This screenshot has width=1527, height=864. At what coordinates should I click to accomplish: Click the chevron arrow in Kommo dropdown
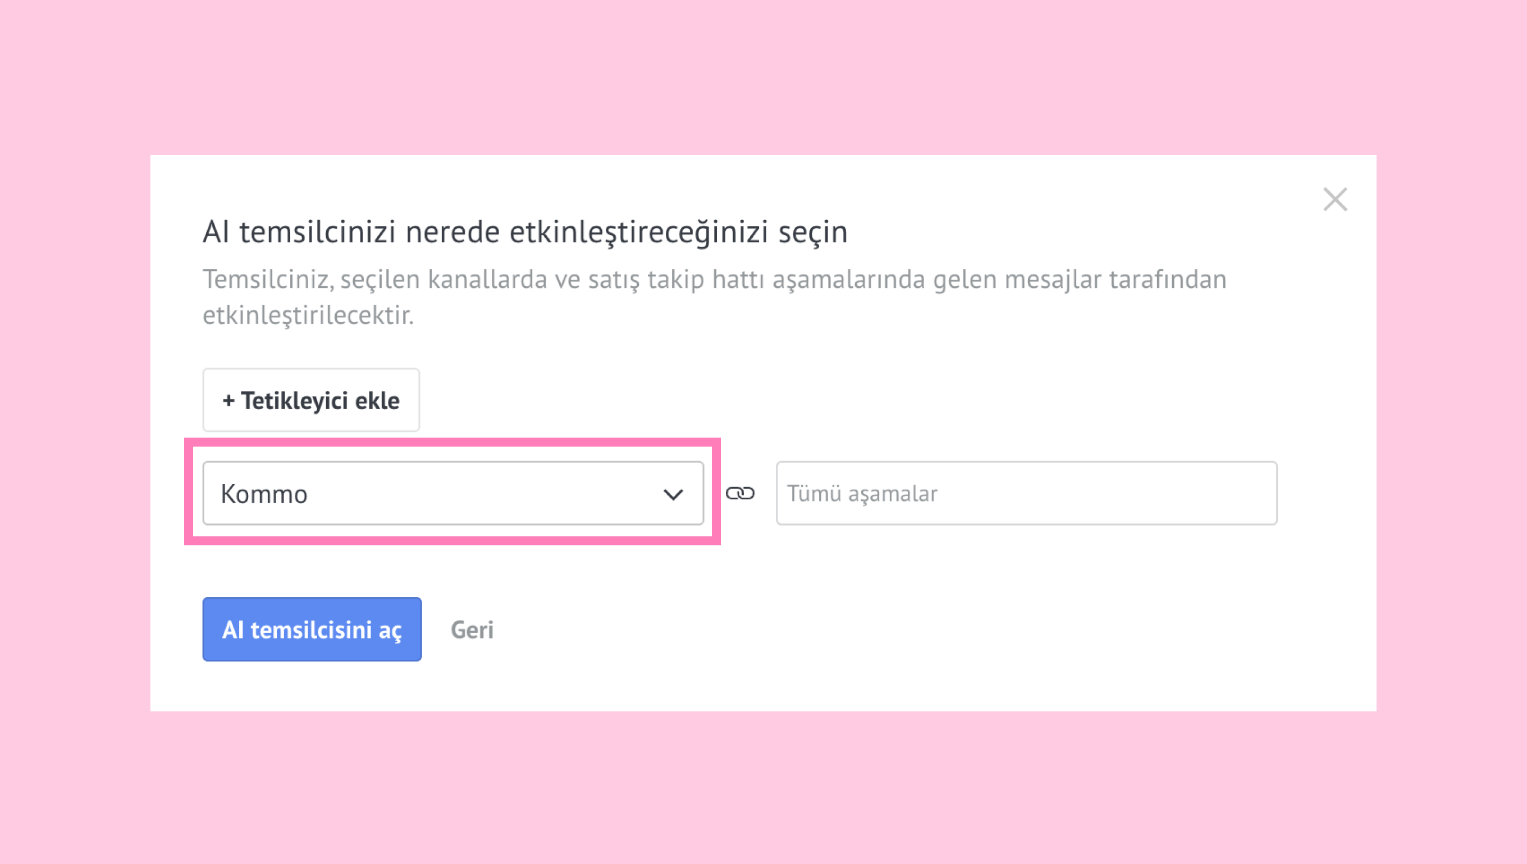pos(673,494)
